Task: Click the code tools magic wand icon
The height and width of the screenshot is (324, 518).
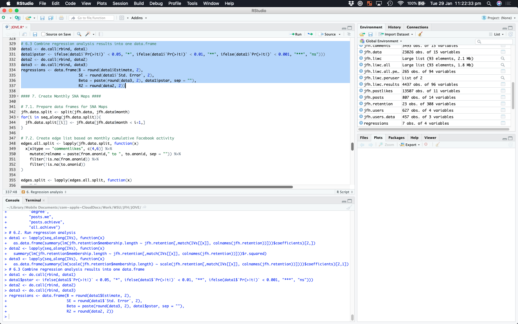Action: 88,34
